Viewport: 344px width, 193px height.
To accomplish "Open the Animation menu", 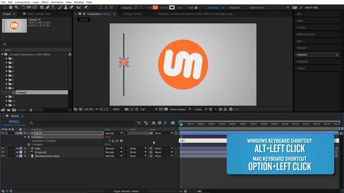I will [x=57, y=2].
